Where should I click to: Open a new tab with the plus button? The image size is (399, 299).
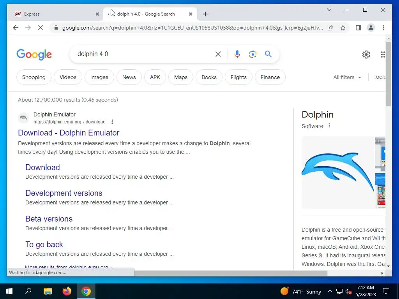click(x=205, y=14)
